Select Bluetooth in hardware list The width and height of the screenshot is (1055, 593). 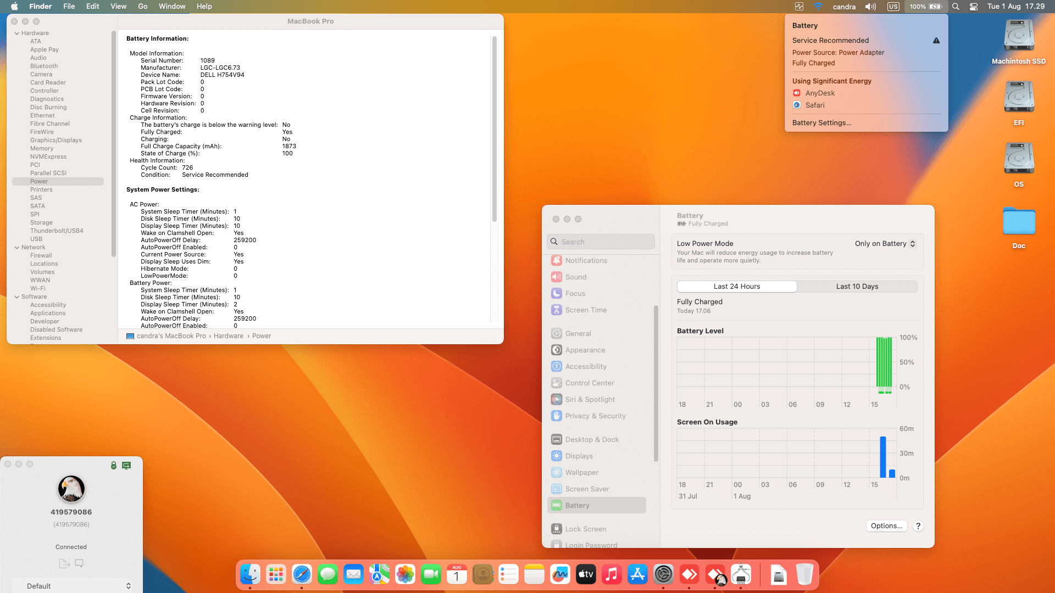[x=44, y=66]
